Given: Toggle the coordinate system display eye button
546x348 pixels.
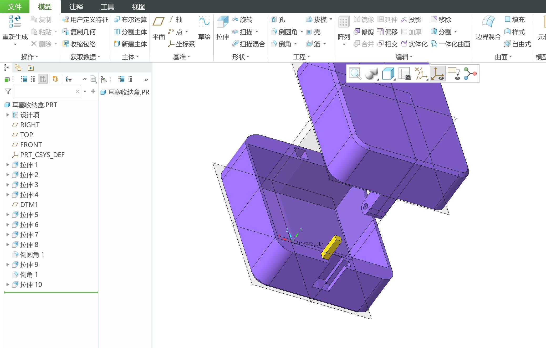Looking at the screenshot, I should [437, 74].
